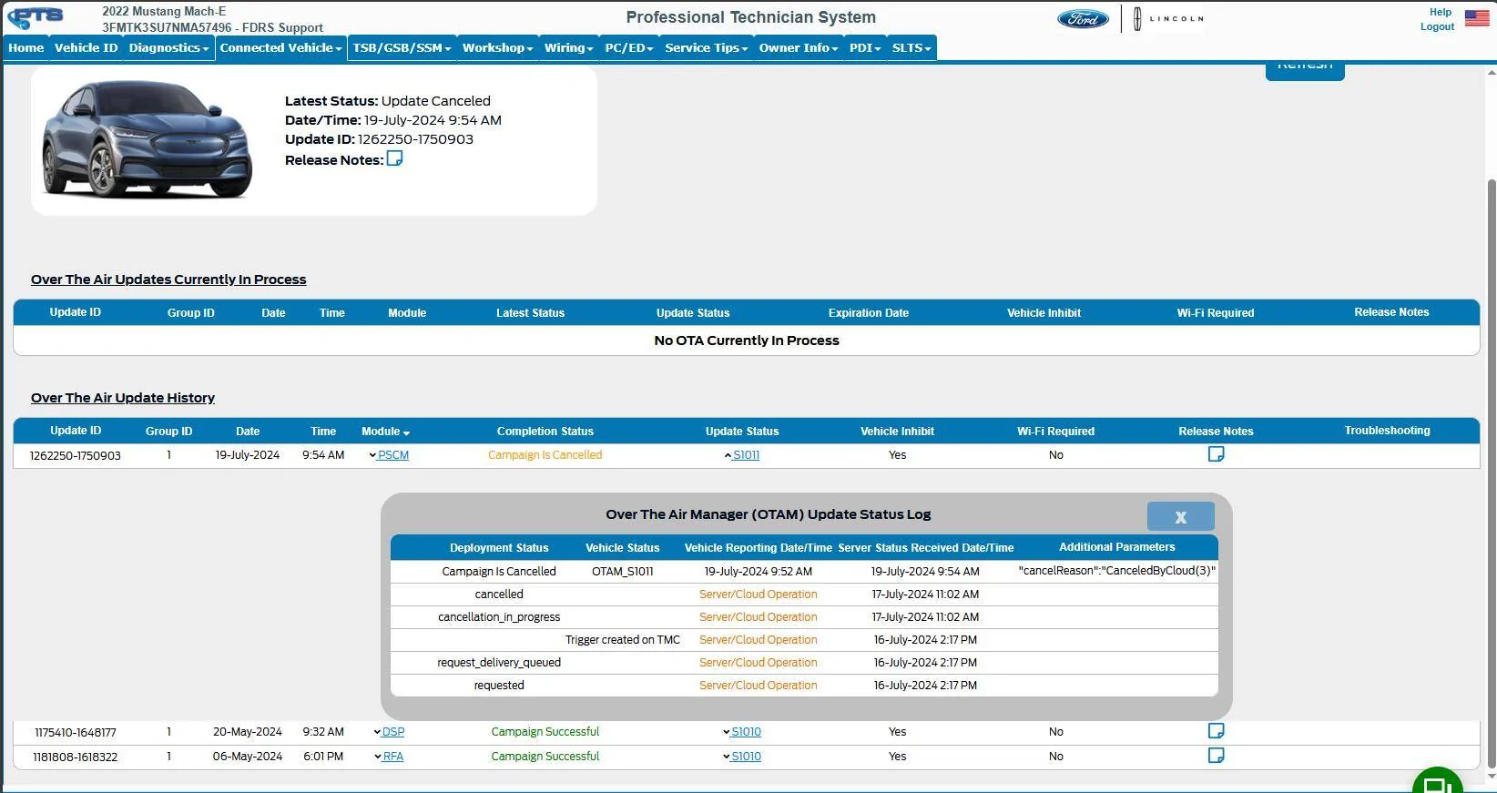This screenshot has width=1497, height=793.
Task: Click the Expiration Date column header
Action: click(869, 313)
